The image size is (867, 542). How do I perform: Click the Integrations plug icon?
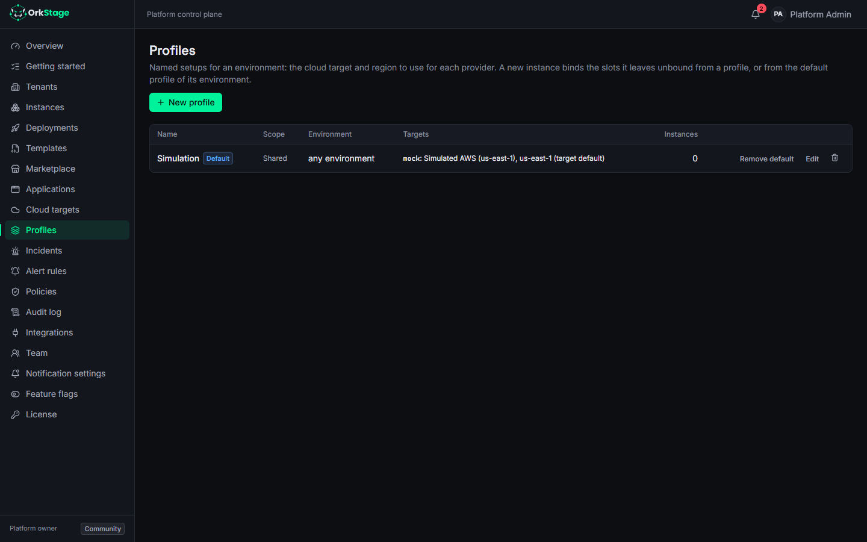[16, 332]
